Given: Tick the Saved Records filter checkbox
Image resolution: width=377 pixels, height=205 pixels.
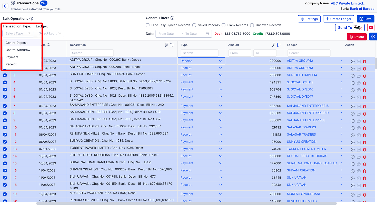Looking at the screenshot, I should pyautogui.click(x=194, y=25).
